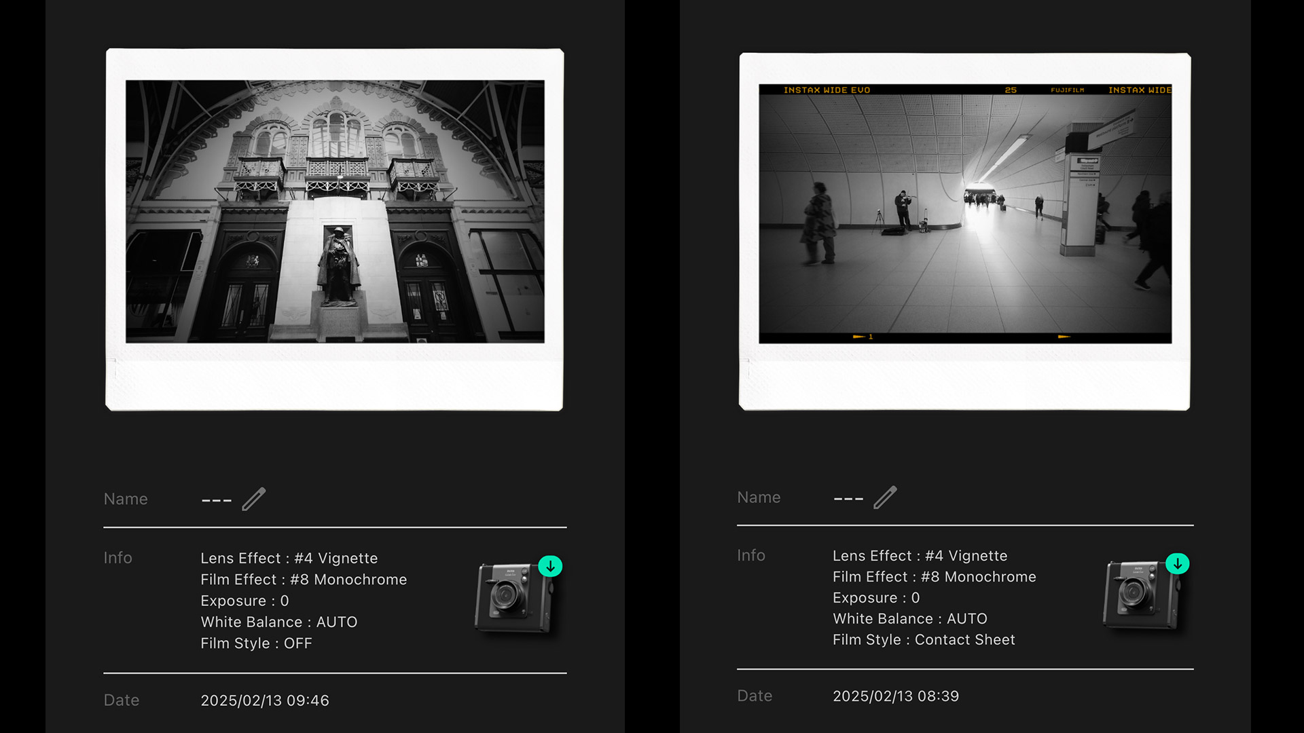Screen dimensions: 1304x733
Task: Select 'Film Style : OFF' text
Action: (x=256, y=643)
